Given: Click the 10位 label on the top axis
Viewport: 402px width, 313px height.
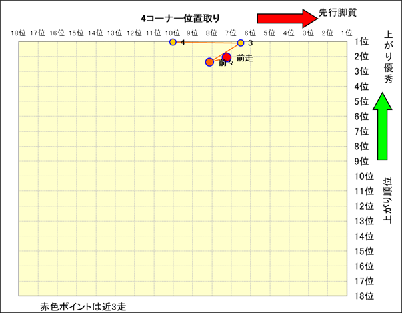Looking at the screenshot, I should [x=173, y=32].
